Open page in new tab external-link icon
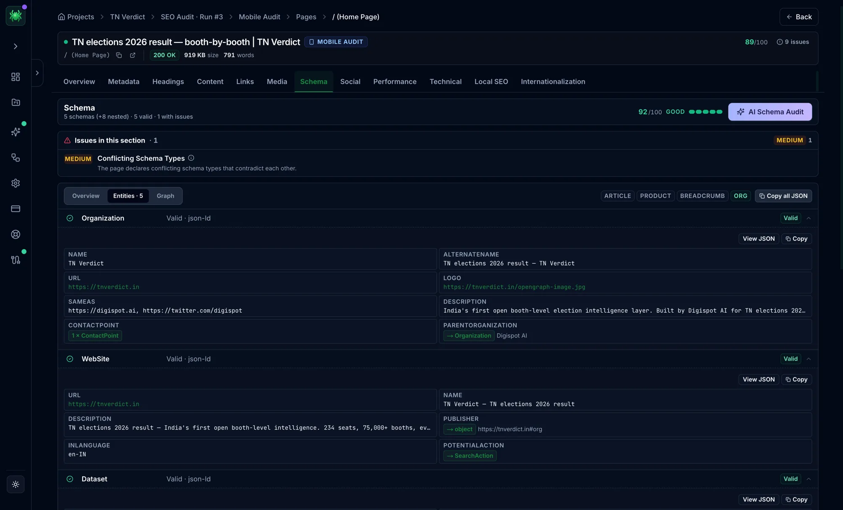 (132, 55)
